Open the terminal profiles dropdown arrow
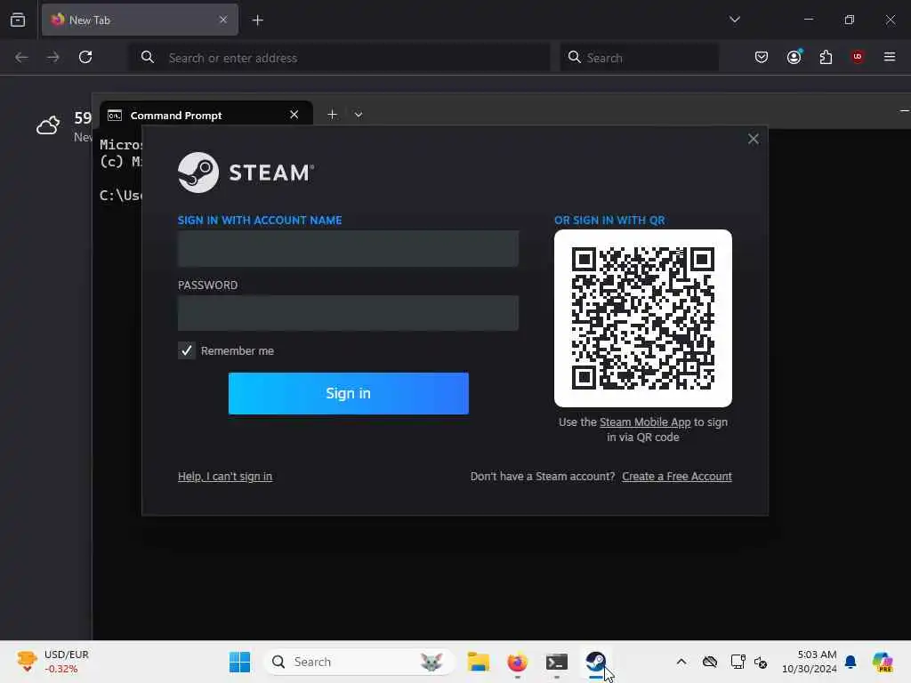This screenshot has width=911, height=683. tap(359, 115)
